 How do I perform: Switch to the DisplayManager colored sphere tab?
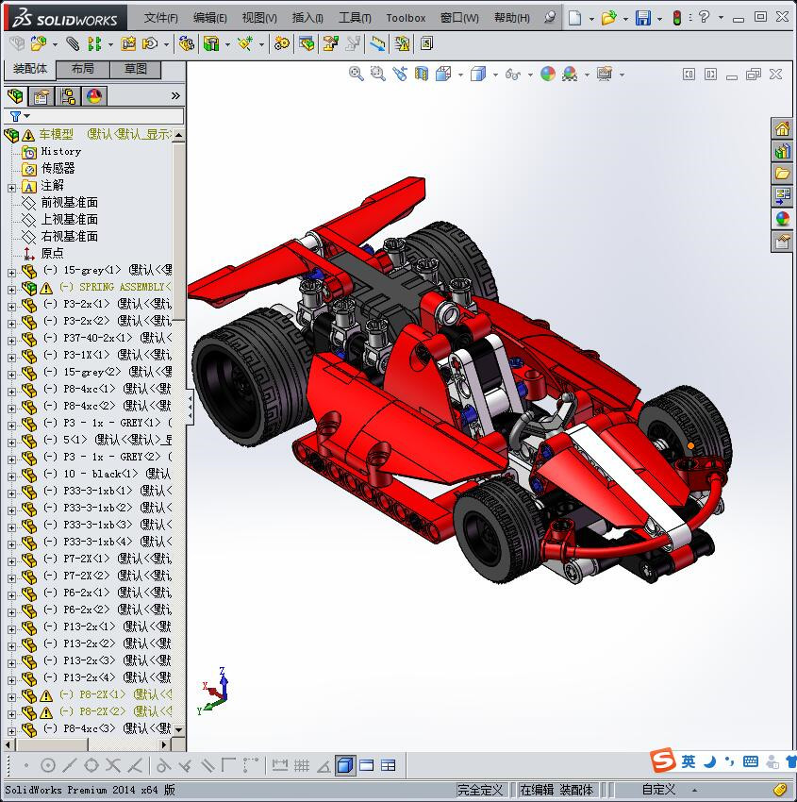(x=94, y=95)
